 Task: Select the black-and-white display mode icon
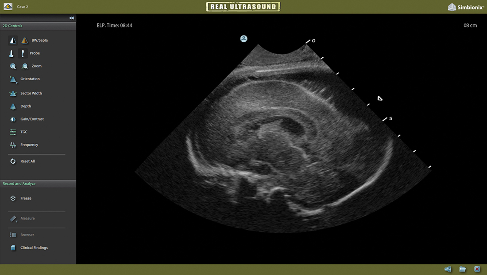pyautogui.click(x=13, y=40)
